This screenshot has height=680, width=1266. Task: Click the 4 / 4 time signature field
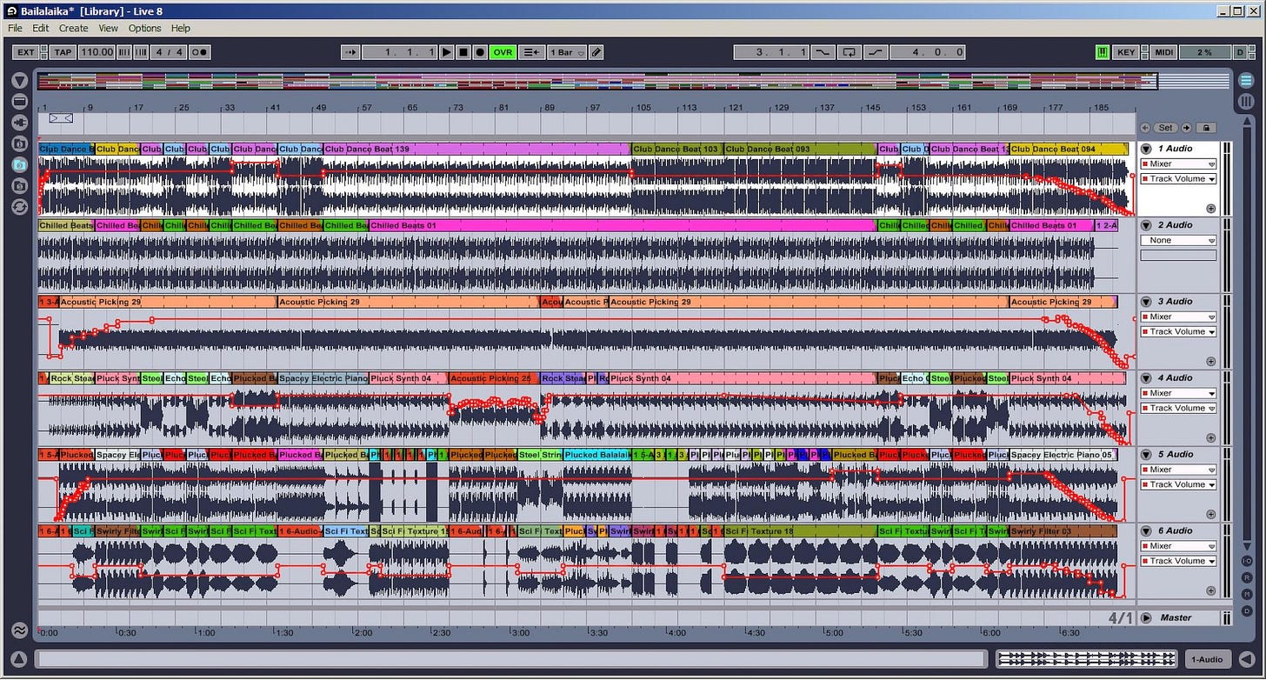click(170, 52)
